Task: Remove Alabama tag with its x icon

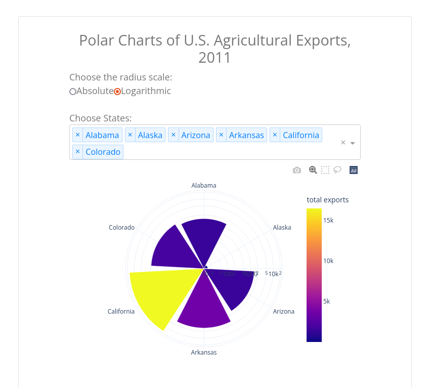Action: (x=77, y=135)
